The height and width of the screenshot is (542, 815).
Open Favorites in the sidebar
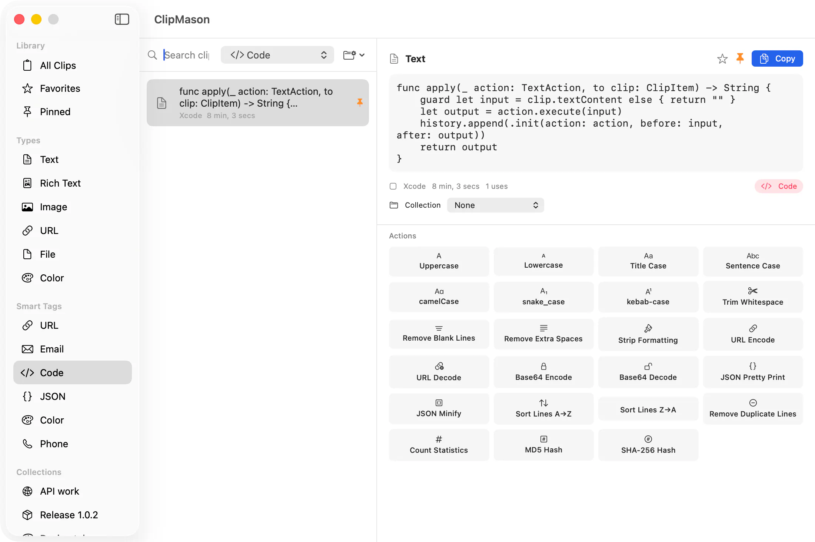(73, 88)
